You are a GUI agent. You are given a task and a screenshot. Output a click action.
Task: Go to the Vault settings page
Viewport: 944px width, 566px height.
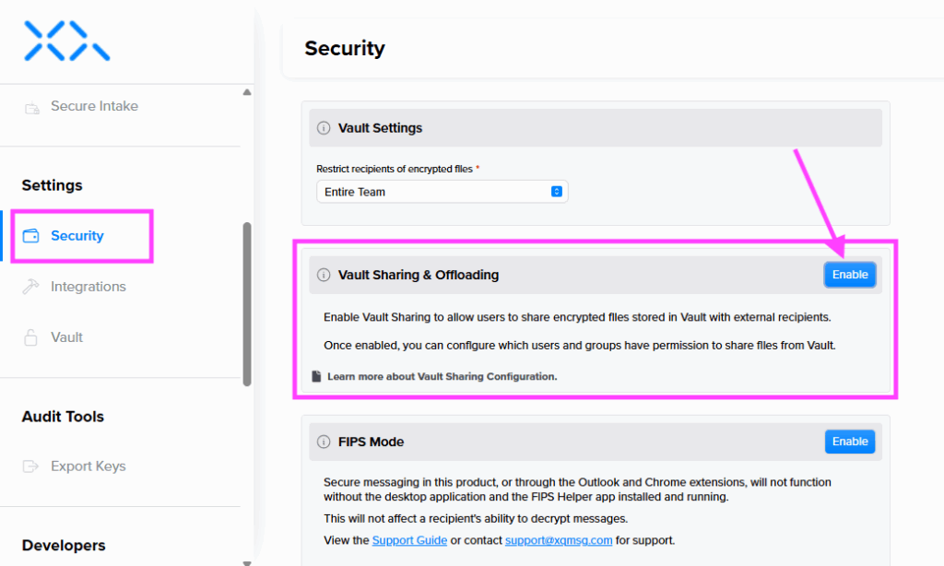67,337
